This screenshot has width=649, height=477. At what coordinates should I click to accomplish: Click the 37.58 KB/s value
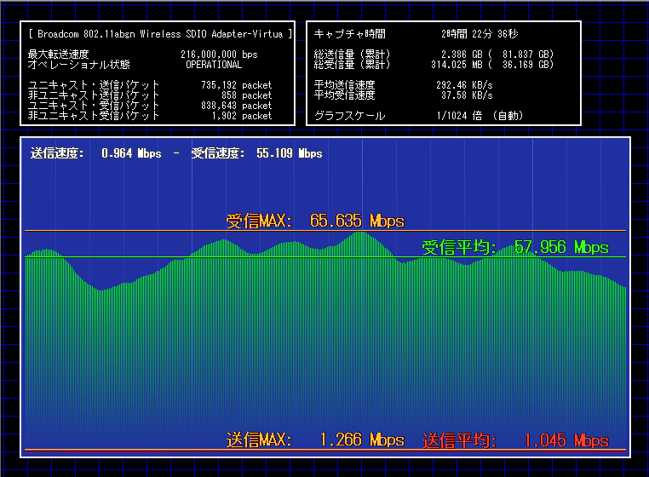[467, 95]
